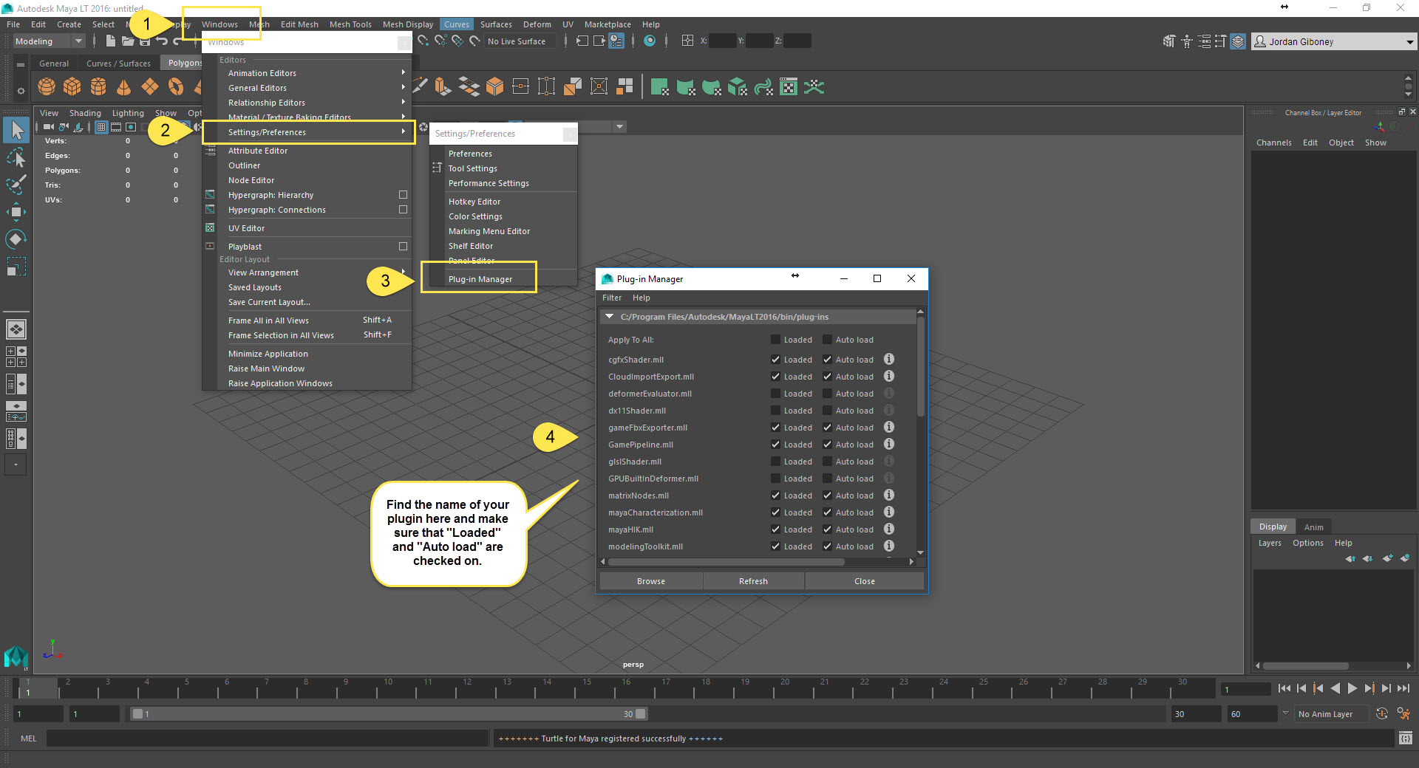Open the Curves menu in the menu bar
The height and width of the screenshot is (768, 1419).
[456, 24]
